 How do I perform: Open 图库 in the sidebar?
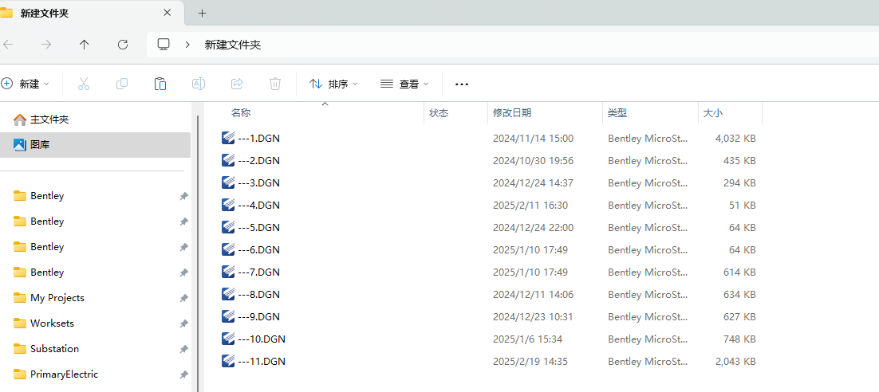(95, 144)
